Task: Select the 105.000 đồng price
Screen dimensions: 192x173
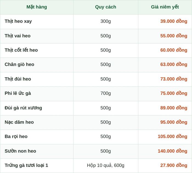Action: pyautogui.click(x=173, y=137)
